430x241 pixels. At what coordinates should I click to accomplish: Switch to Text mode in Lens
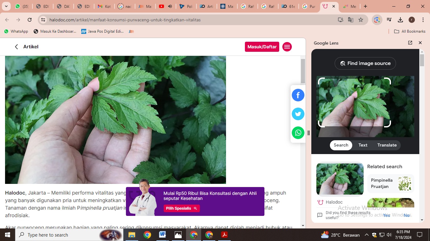(x=363, y=145)
